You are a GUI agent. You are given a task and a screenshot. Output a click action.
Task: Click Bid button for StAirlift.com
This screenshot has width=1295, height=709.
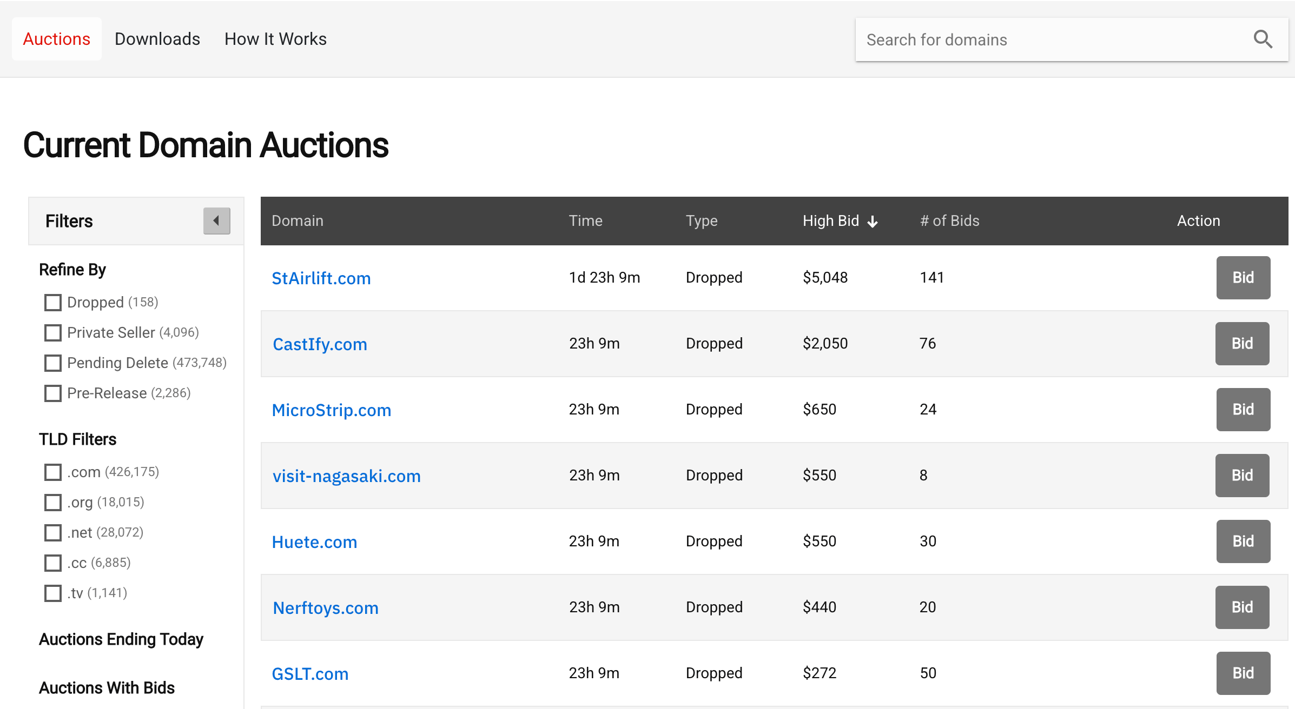pos(1243,278)
